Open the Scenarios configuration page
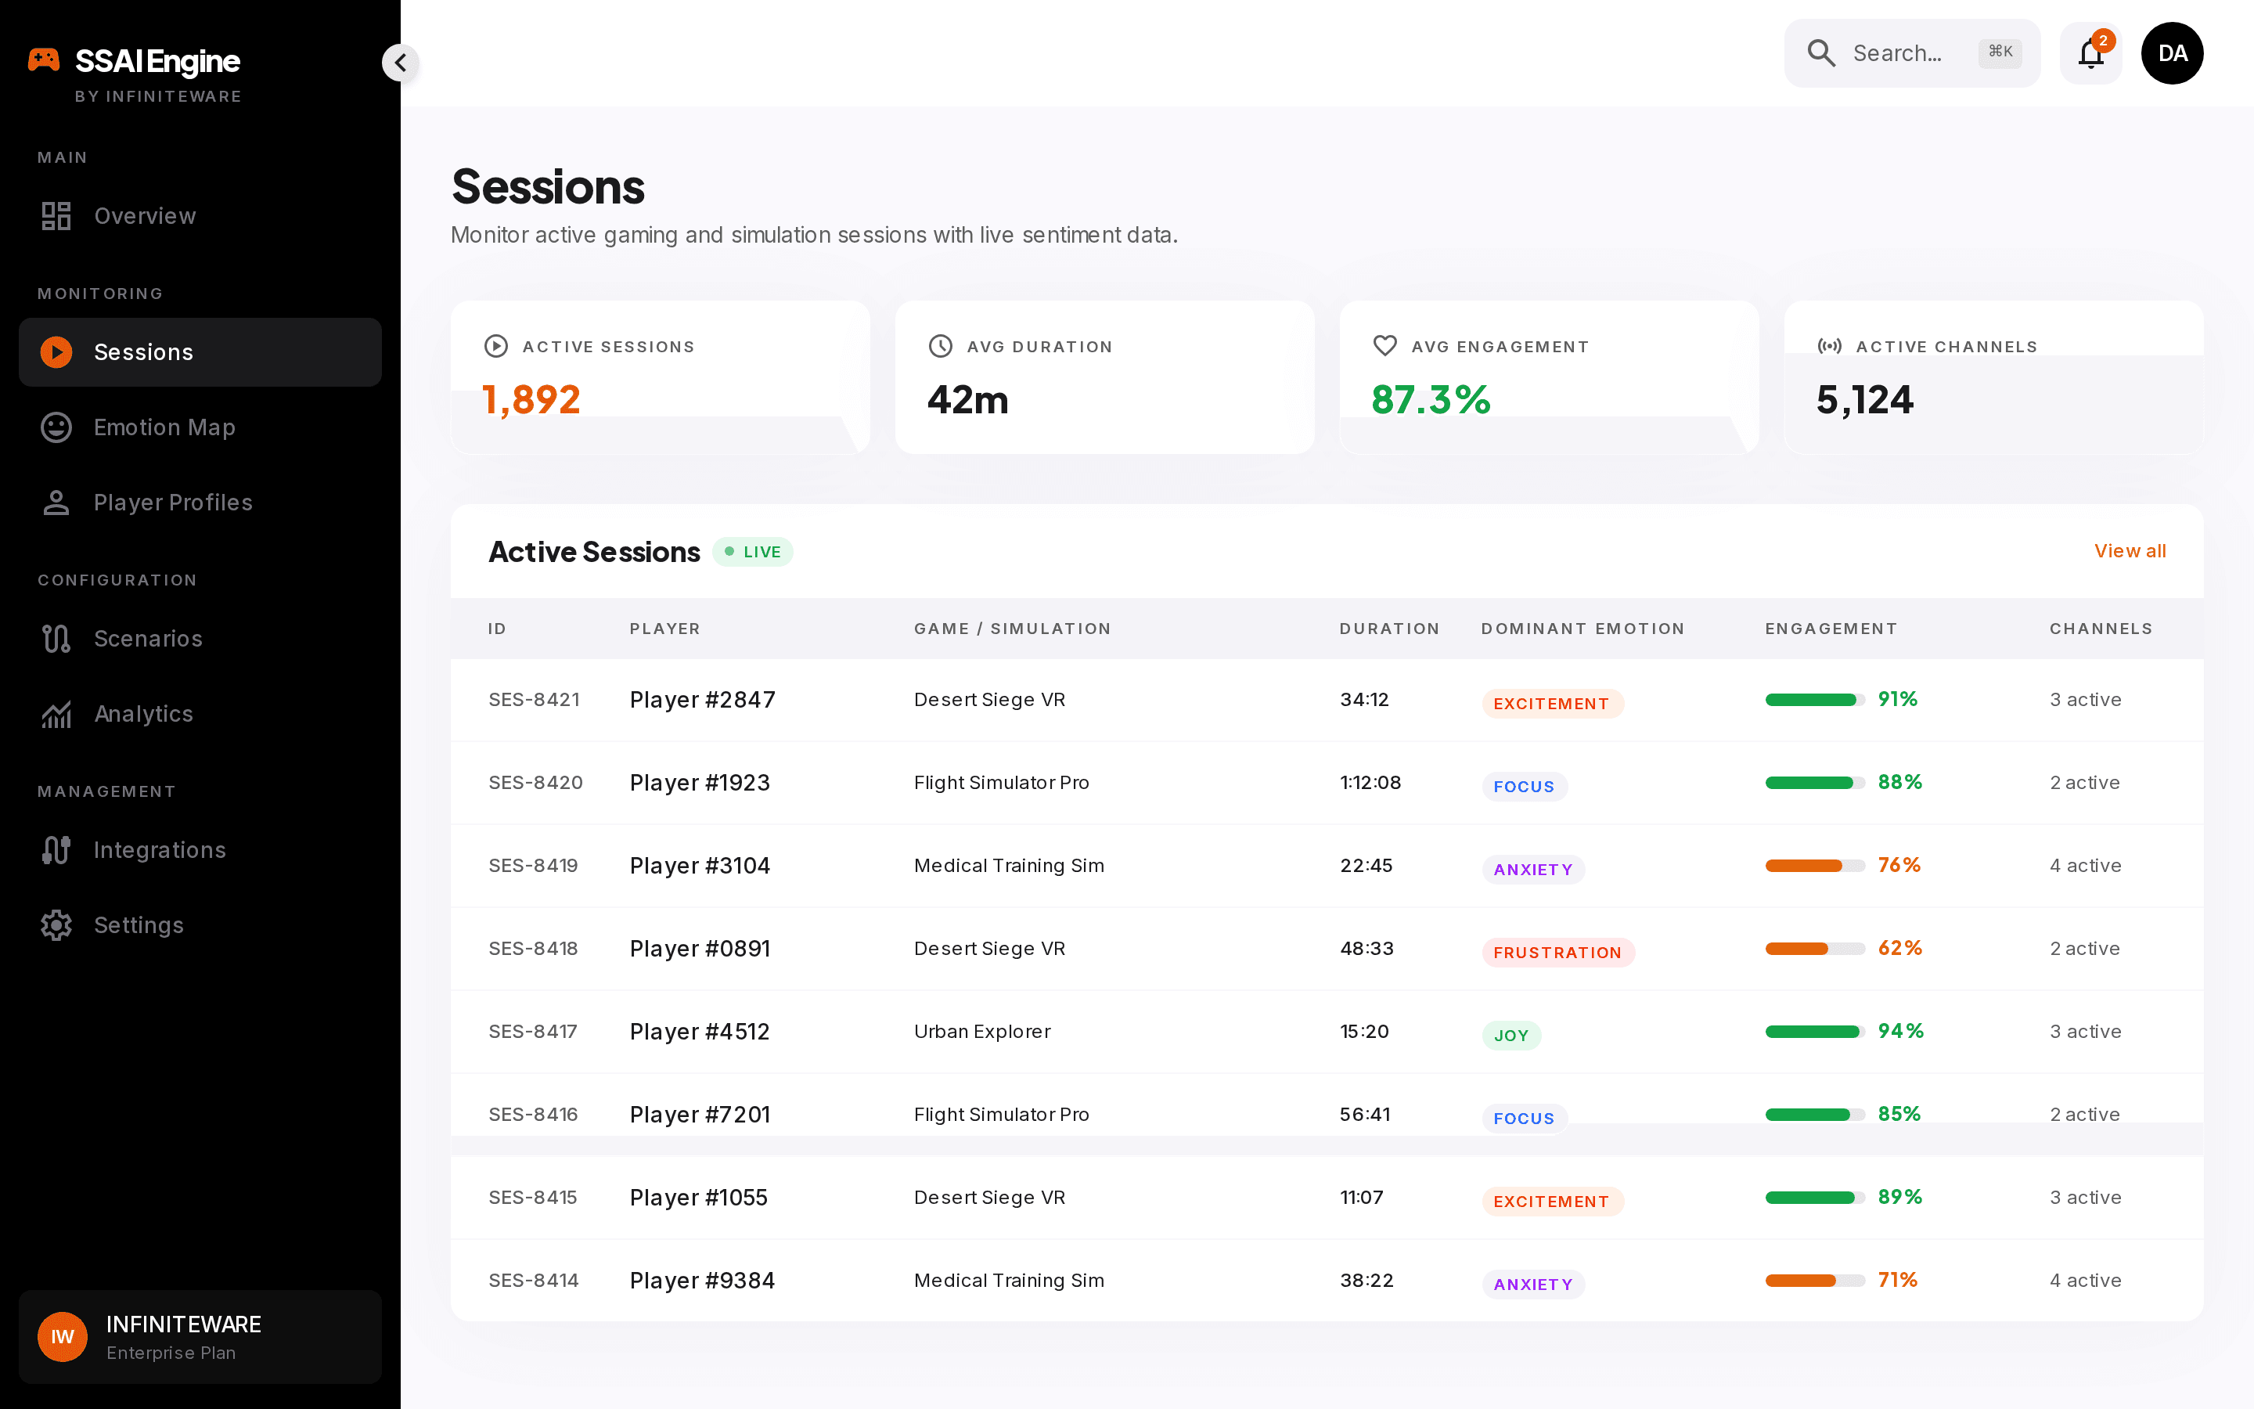 click(x=200, y=640)
